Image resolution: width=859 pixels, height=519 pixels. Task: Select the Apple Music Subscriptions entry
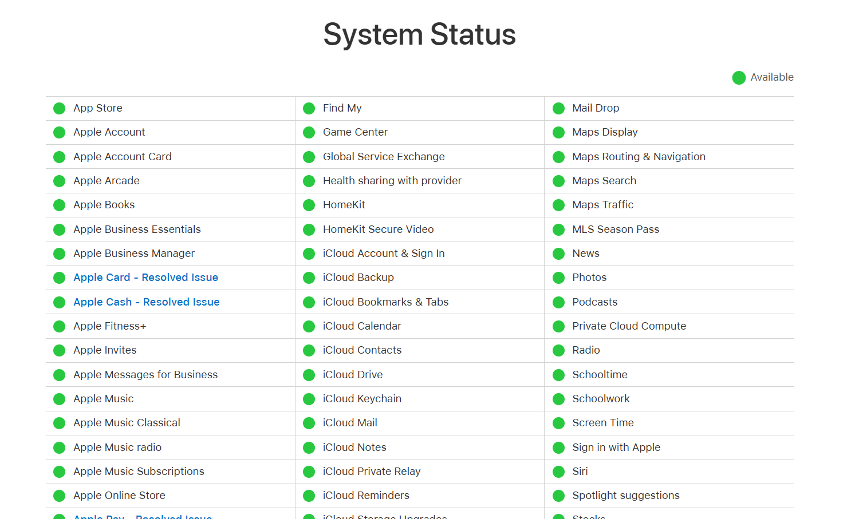click(x=139, y=472)
